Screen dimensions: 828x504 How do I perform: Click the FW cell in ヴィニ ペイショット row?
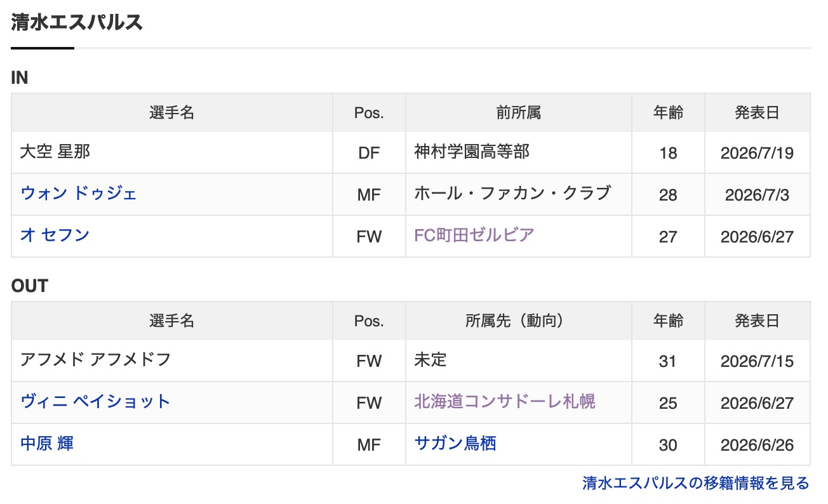pos(369,403)
